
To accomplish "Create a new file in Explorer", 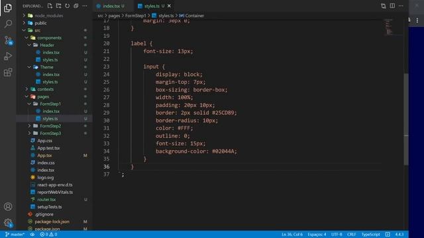I will 50,6.
